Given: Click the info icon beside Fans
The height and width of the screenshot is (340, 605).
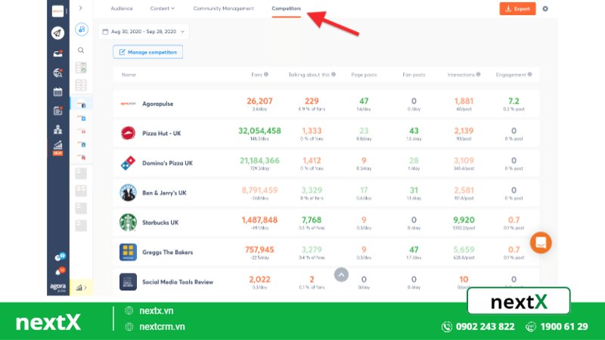Looking at the screenshot, I should (x=266, y=75).
